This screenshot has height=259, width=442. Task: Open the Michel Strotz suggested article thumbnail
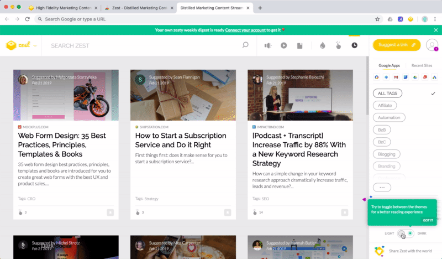(66, 247)
